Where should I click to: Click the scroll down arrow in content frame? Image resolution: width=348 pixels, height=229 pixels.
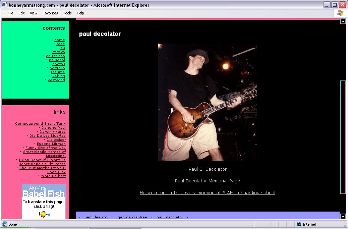pyautogui.click(x=343, y=216)
